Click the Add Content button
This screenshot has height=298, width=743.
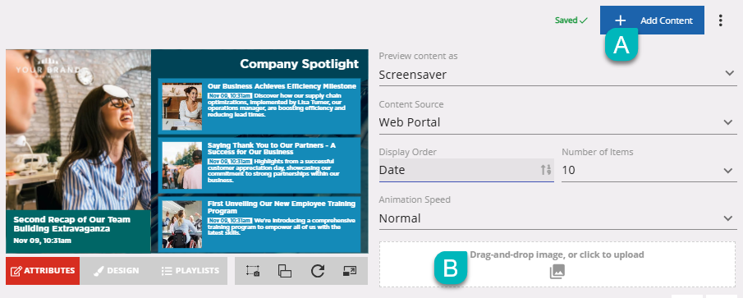tap(652, 21)
